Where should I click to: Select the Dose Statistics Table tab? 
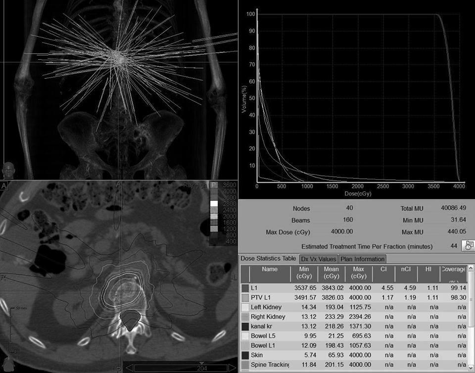[x=268, y=259]
